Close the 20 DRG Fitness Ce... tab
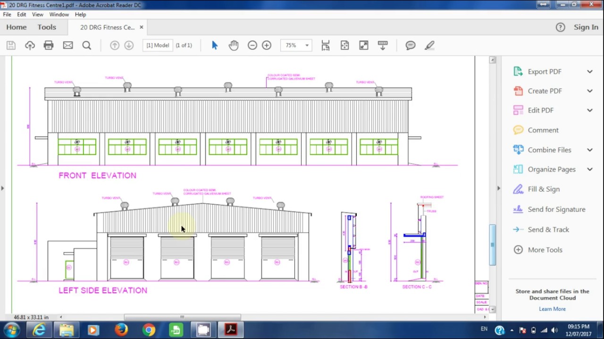Image resolution: width=604 pixels, height=339 pixels. 141,27
